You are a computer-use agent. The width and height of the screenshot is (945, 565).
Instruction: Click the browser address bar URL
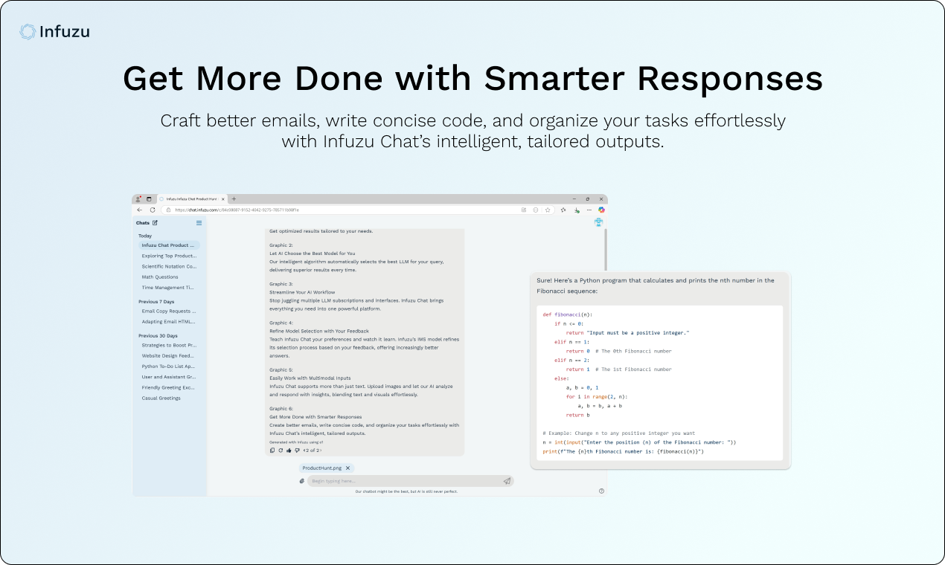coord(237,210)
